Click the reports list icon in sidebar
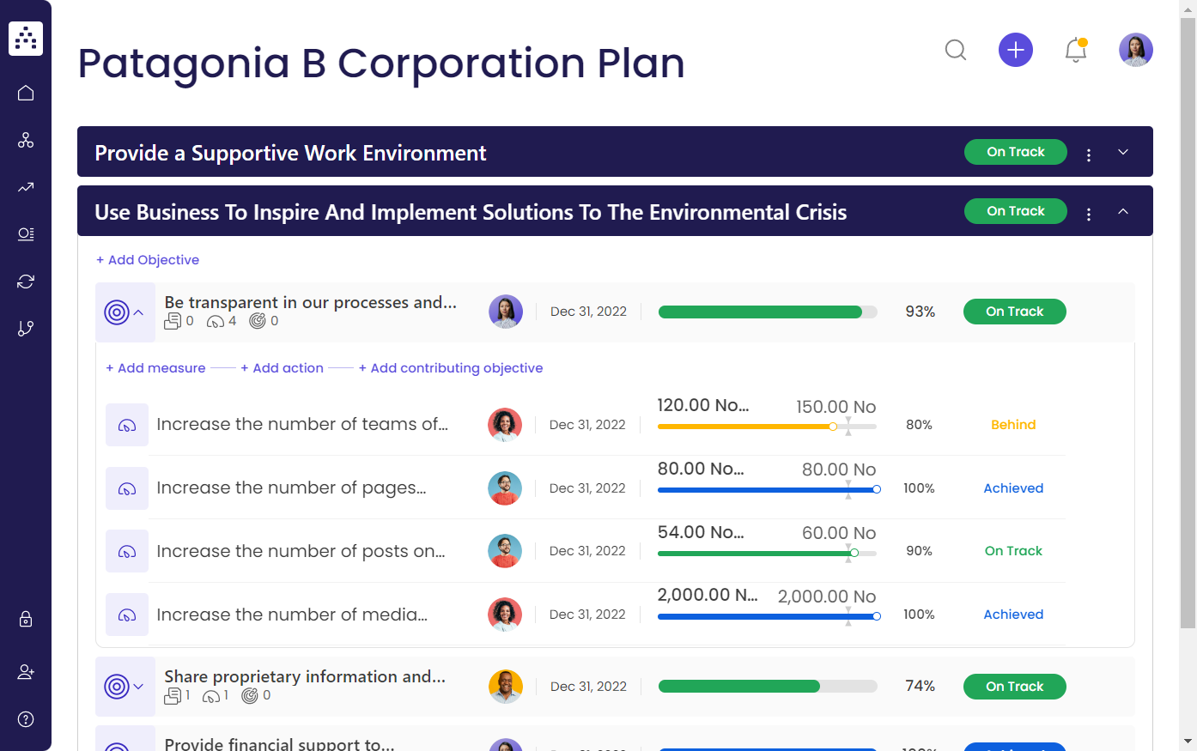Image resolution: width=1197 pixels, height=751 pixels. [26, 233]
